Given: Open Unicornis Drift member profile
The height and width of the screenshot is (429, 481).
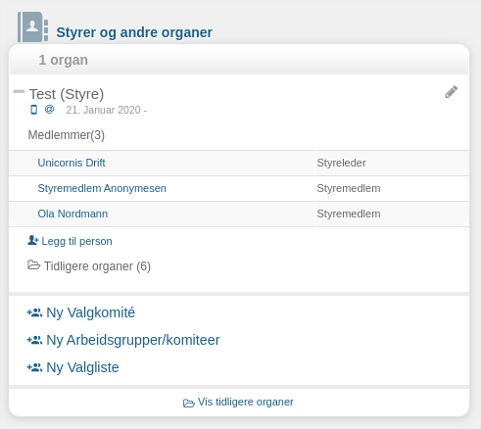Looking at the screenshot, I should point(72,163).
